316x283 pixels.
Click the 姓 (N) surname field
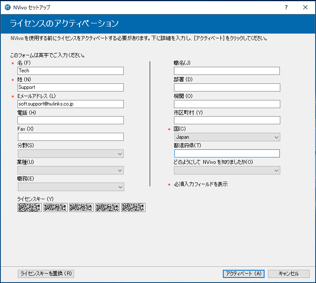point(71,87)
